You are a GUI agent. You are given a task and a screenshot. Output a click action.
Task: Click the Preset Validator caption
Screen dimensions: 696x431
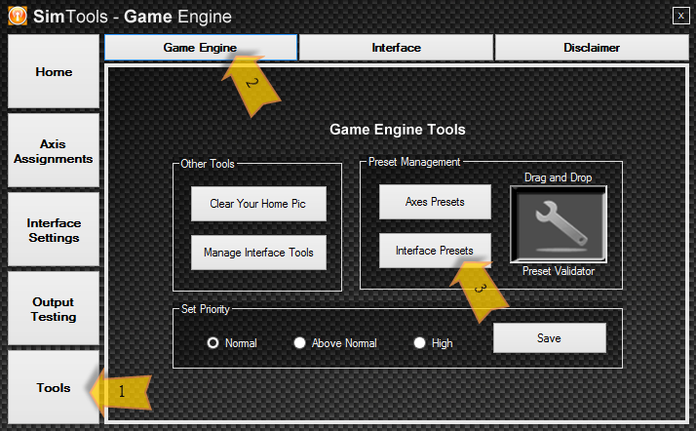click(x=559, y=271)
